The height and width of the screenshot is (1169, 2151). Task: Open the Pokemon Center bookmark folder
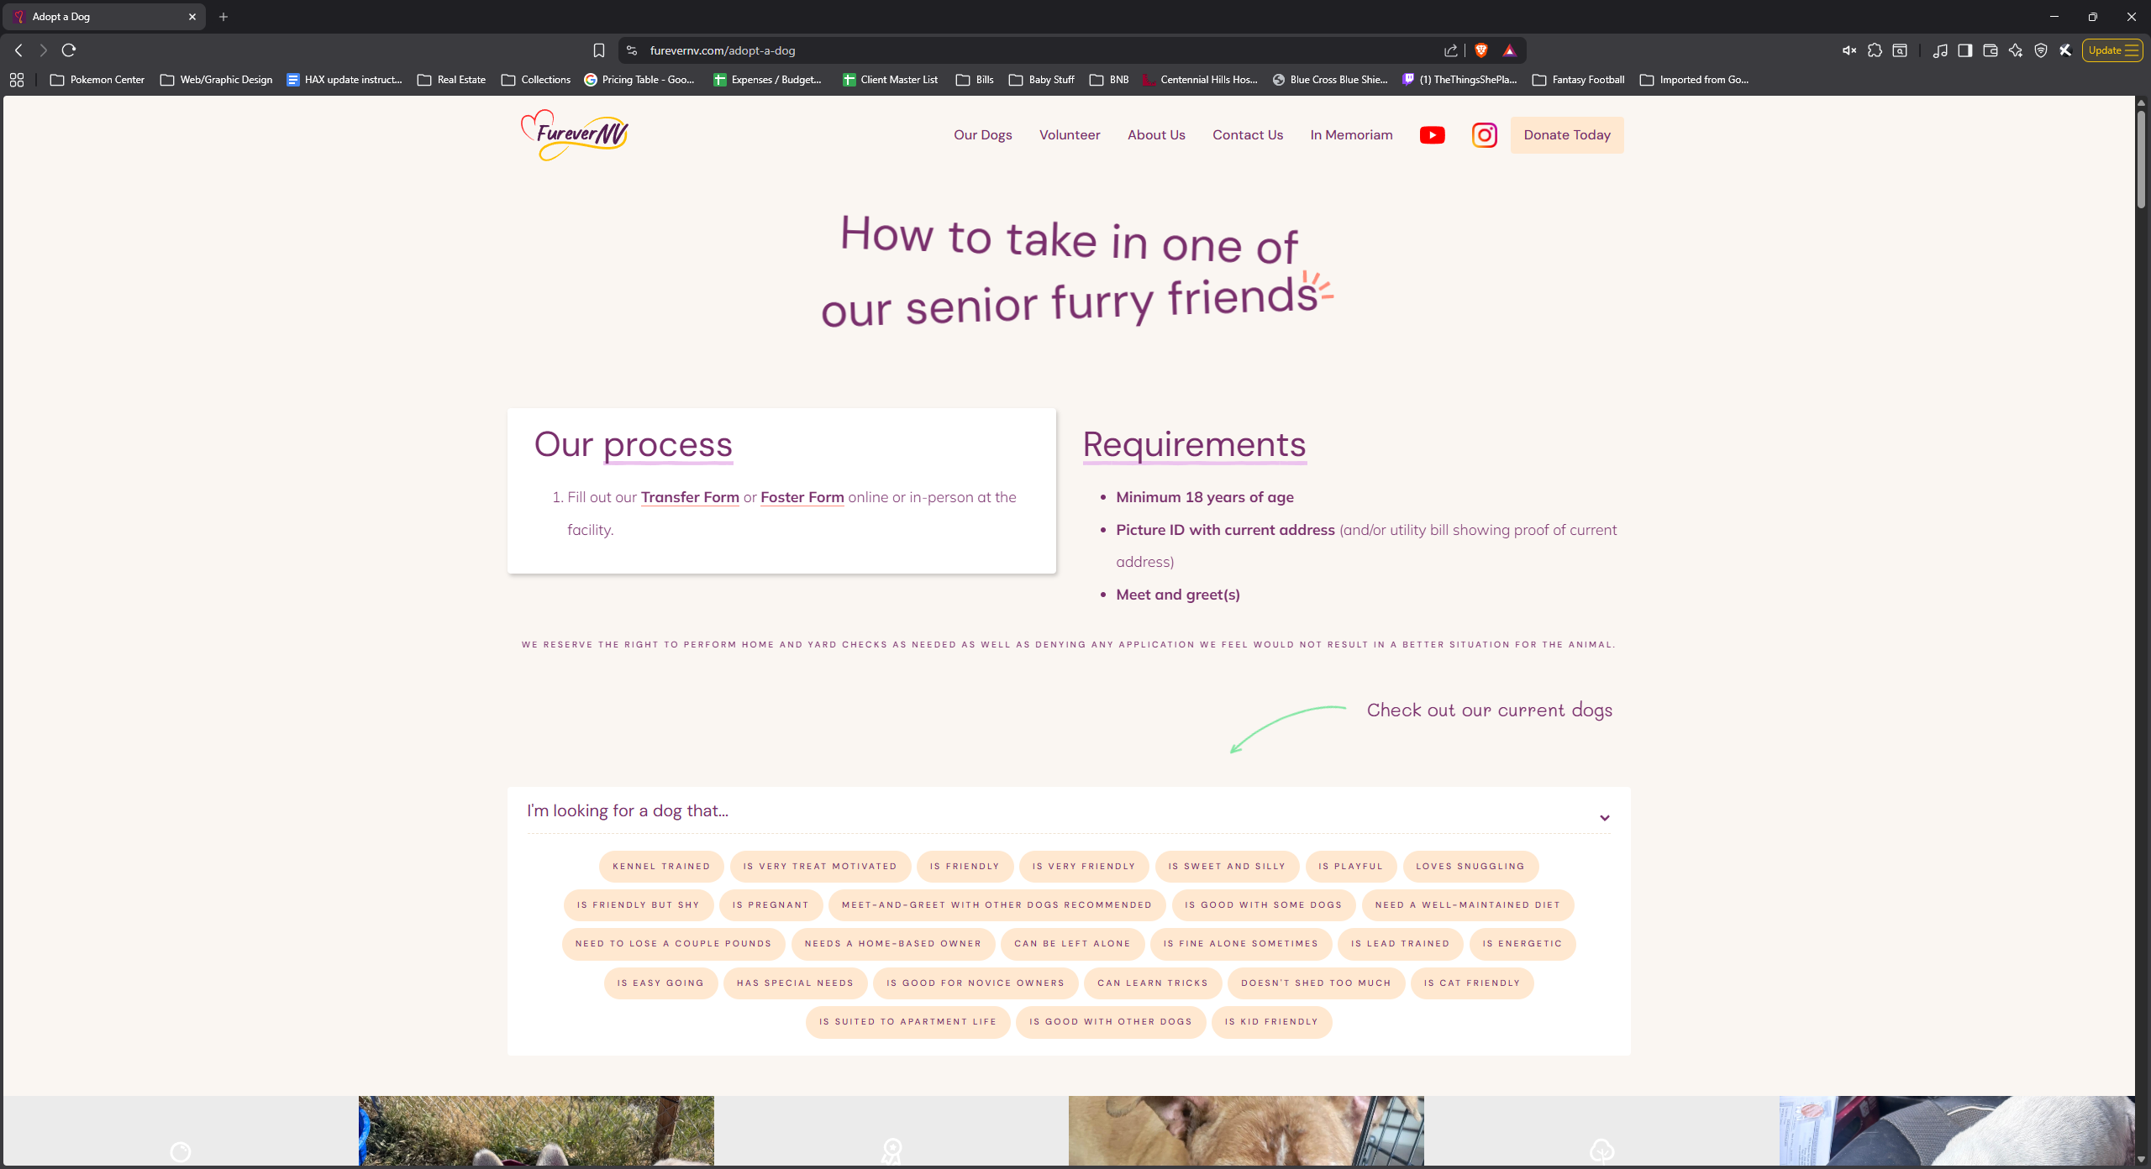(97, 80)
